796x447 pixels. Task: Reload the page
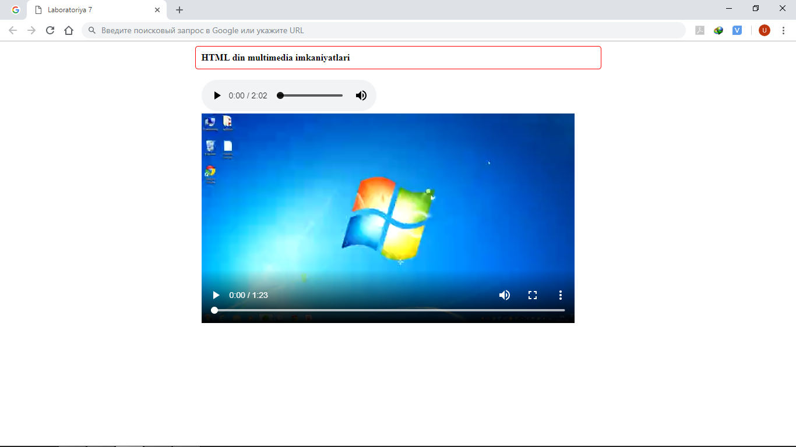tap(50, 30)
